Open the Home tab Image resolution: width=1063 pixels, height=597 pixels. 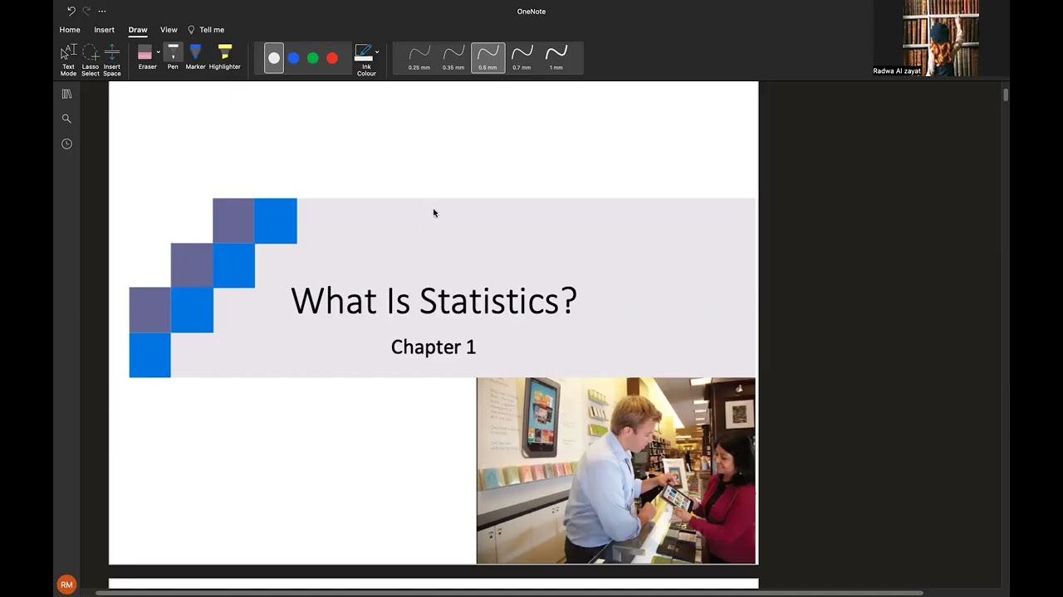pyautogui.click(x=70, y=30)
